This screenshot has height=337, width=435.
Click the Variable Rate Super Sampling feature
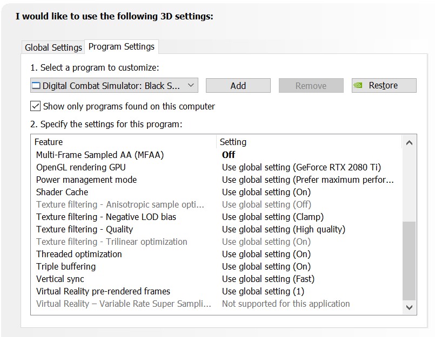pyautogui.click(x=123, y=304)
